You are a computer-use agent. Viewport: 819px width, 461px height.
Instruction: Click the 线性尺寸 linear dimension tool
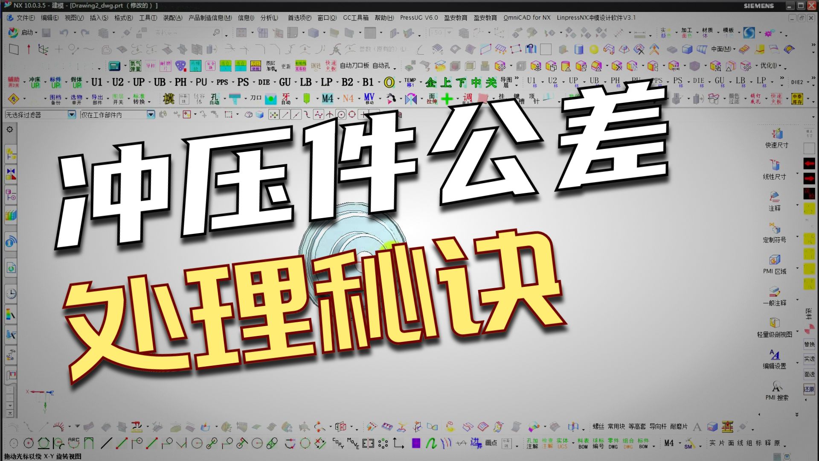774,170
